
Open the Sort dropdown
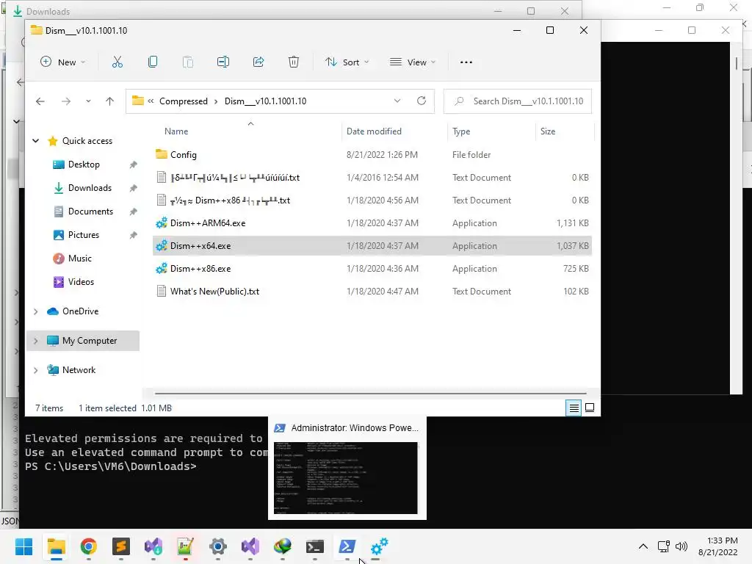pos(347,62)
